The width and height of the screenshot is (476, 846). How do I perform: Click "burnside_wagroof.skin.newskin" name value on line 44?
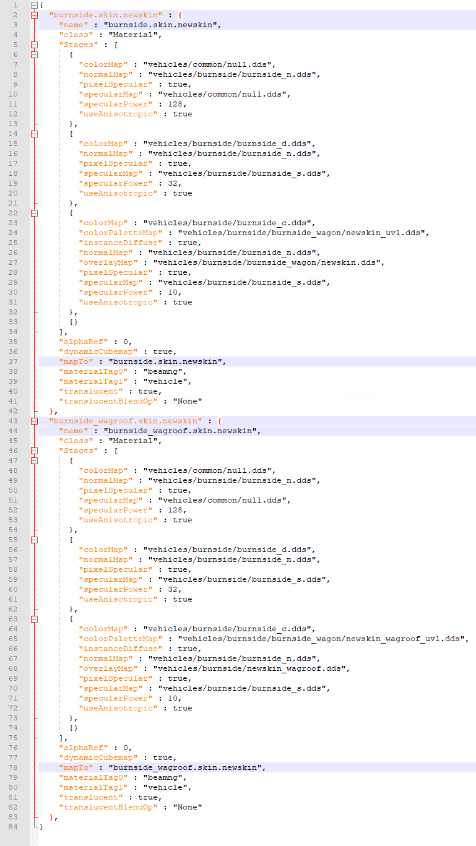click(x=183, y=431)
